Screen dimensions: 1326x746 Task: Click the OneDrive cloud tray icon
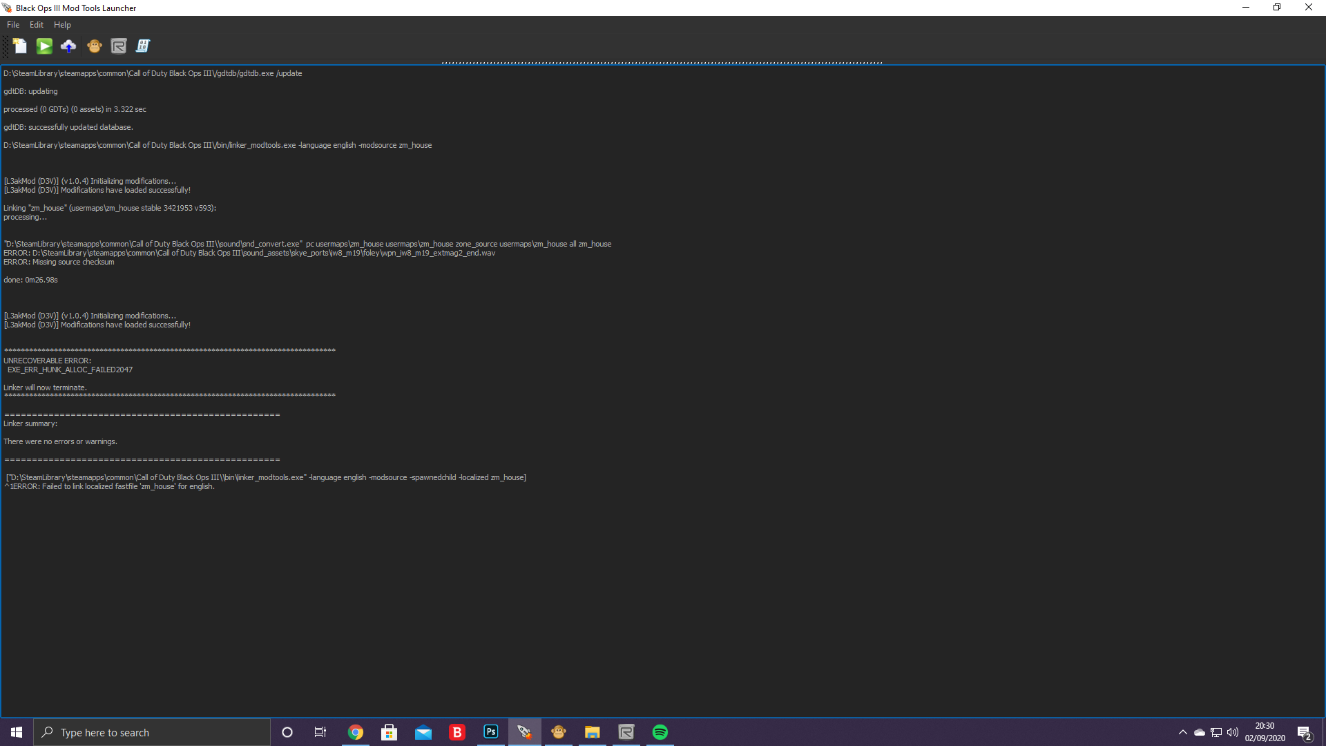(x=1200, y=732)
